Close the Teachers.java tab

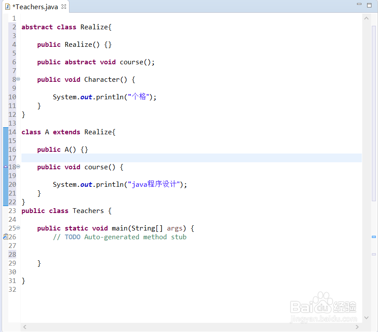tap(64, 7)
